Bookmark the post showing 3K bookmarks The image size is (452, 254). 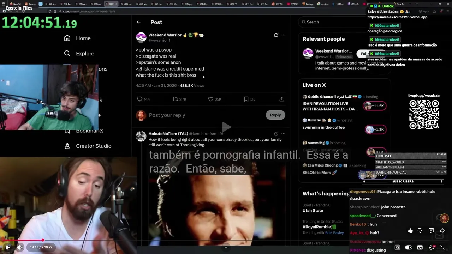coord(246,99)
